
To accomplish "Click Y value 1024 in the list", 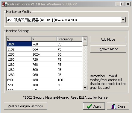I will click(x=36, y=54).
